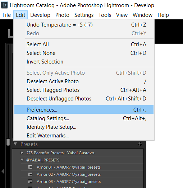Close the open Edit menu
183x188 pixels.
tap(20, 15)
